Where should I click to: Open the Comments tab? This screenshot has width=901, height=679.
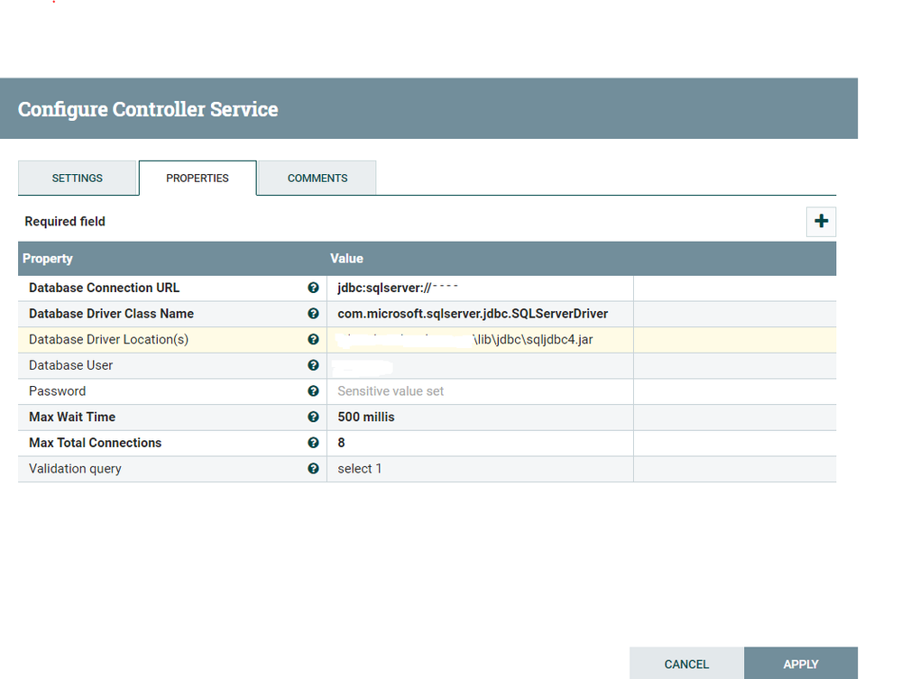pyautogui.click(x=317, y=179)
